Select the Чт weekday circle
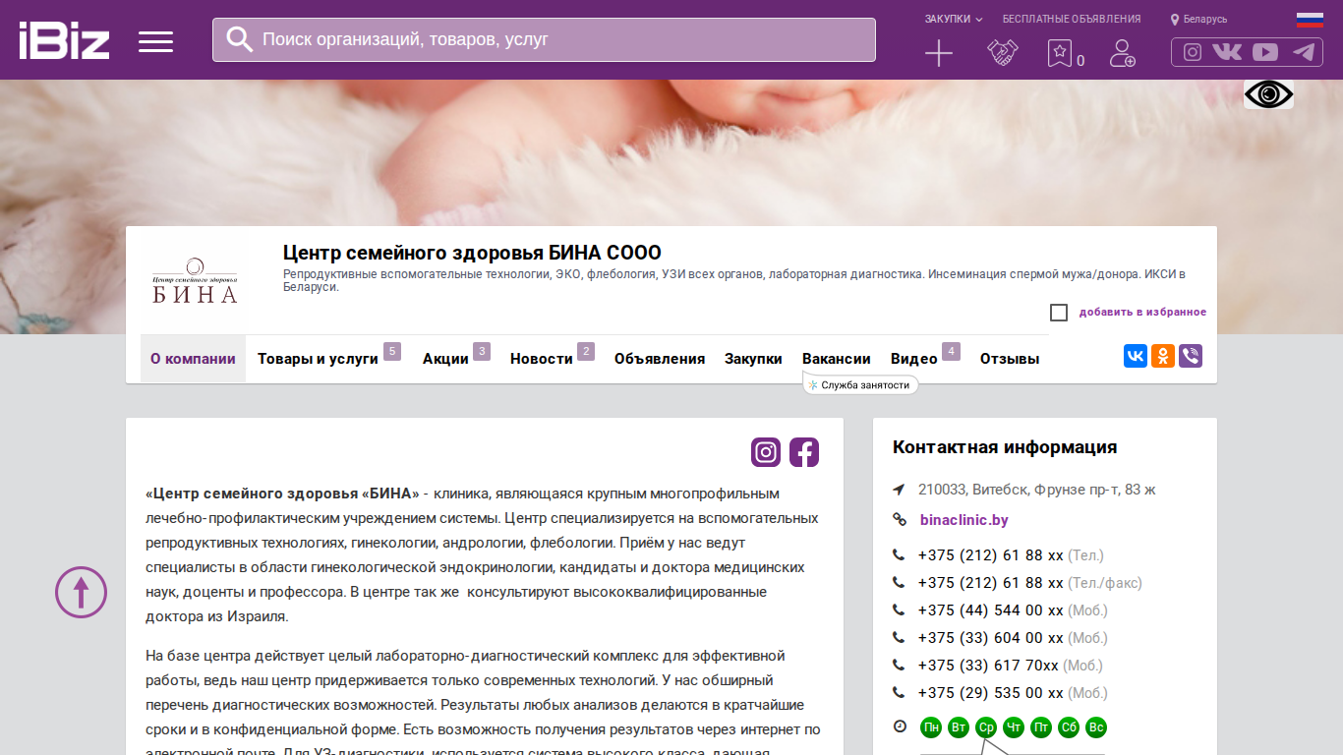 coord(1014,727)
